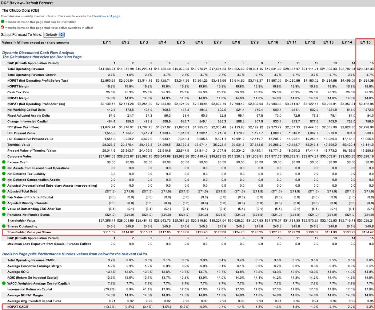Click The Chubb Corp (CB) heading
This screenshot has width=375, height=310.
[20, 10]
